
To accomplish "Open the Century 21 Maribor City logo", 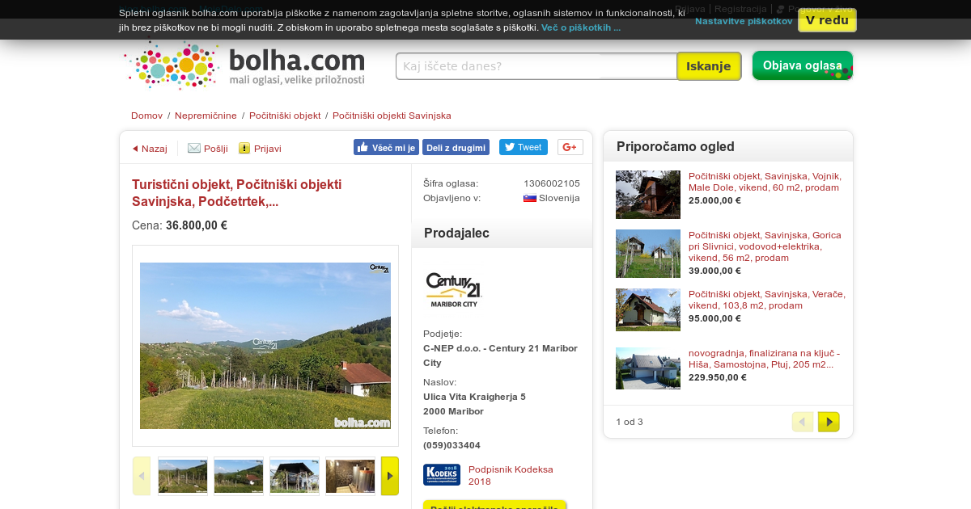I will [454, 290].
